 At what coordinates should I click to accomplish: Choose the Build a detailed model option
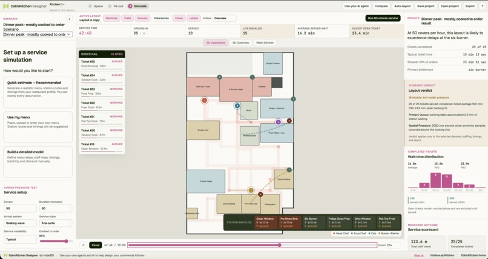pyautogui.click(x=38, y=162)
